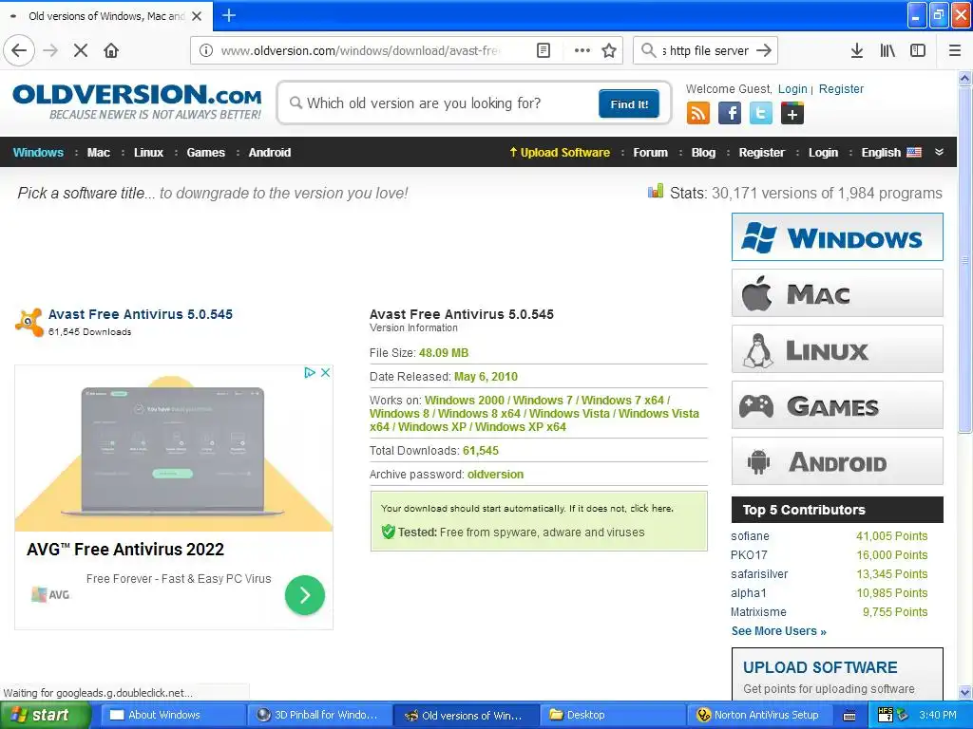Switch to 3D Pinball taskbar item
973x729 pixels.
319,716
